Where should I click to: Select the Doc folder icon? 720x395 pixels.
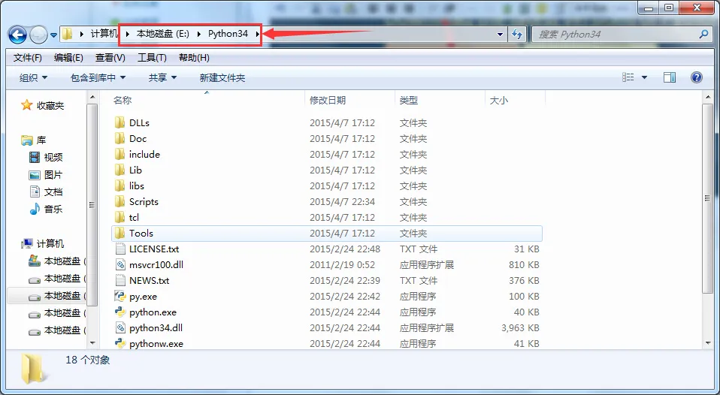[119, 138]
